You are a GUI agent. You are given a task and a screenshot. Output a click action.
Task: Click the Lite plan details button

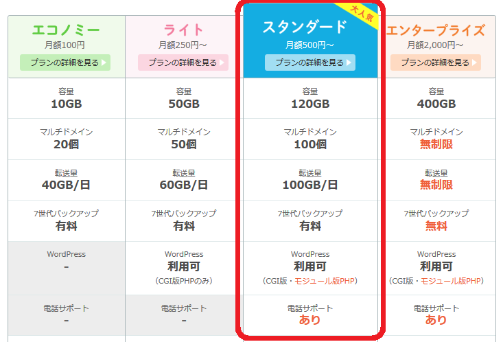coord(183,62)
